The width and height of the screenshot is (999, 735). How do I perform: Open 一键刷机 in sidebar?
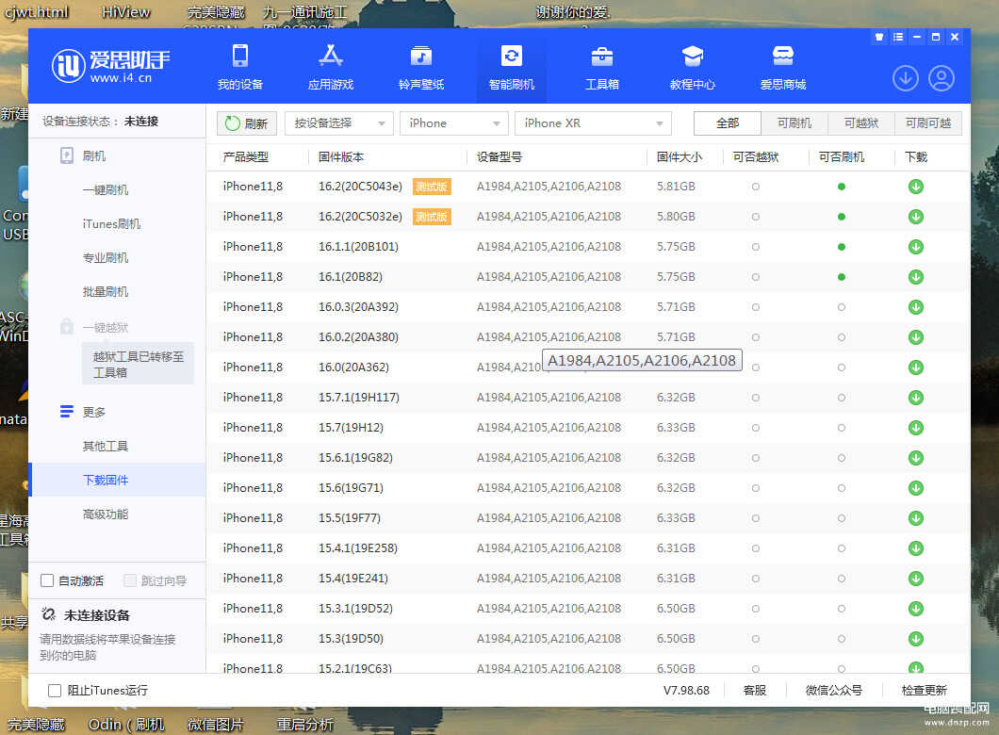point(106,189)
